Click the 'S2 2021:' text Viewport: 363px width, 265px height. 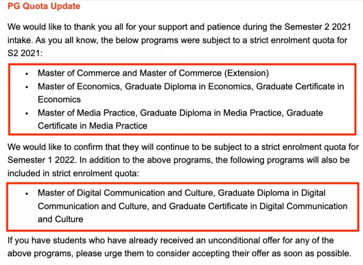point(25,53)
